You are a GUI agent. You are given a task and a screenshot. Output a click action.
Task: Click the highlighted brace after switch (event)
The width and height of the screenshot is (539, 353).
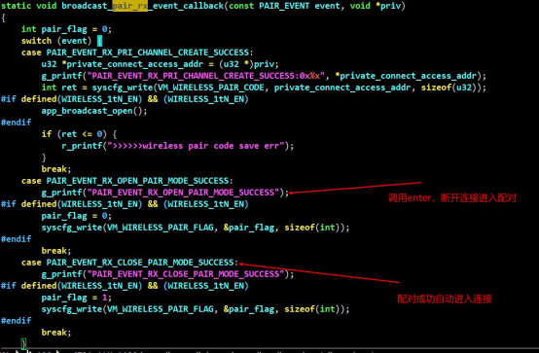[99, 41]
